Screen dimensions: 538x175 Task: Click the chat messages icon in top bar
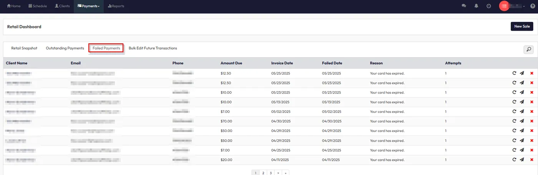point(464,6)
